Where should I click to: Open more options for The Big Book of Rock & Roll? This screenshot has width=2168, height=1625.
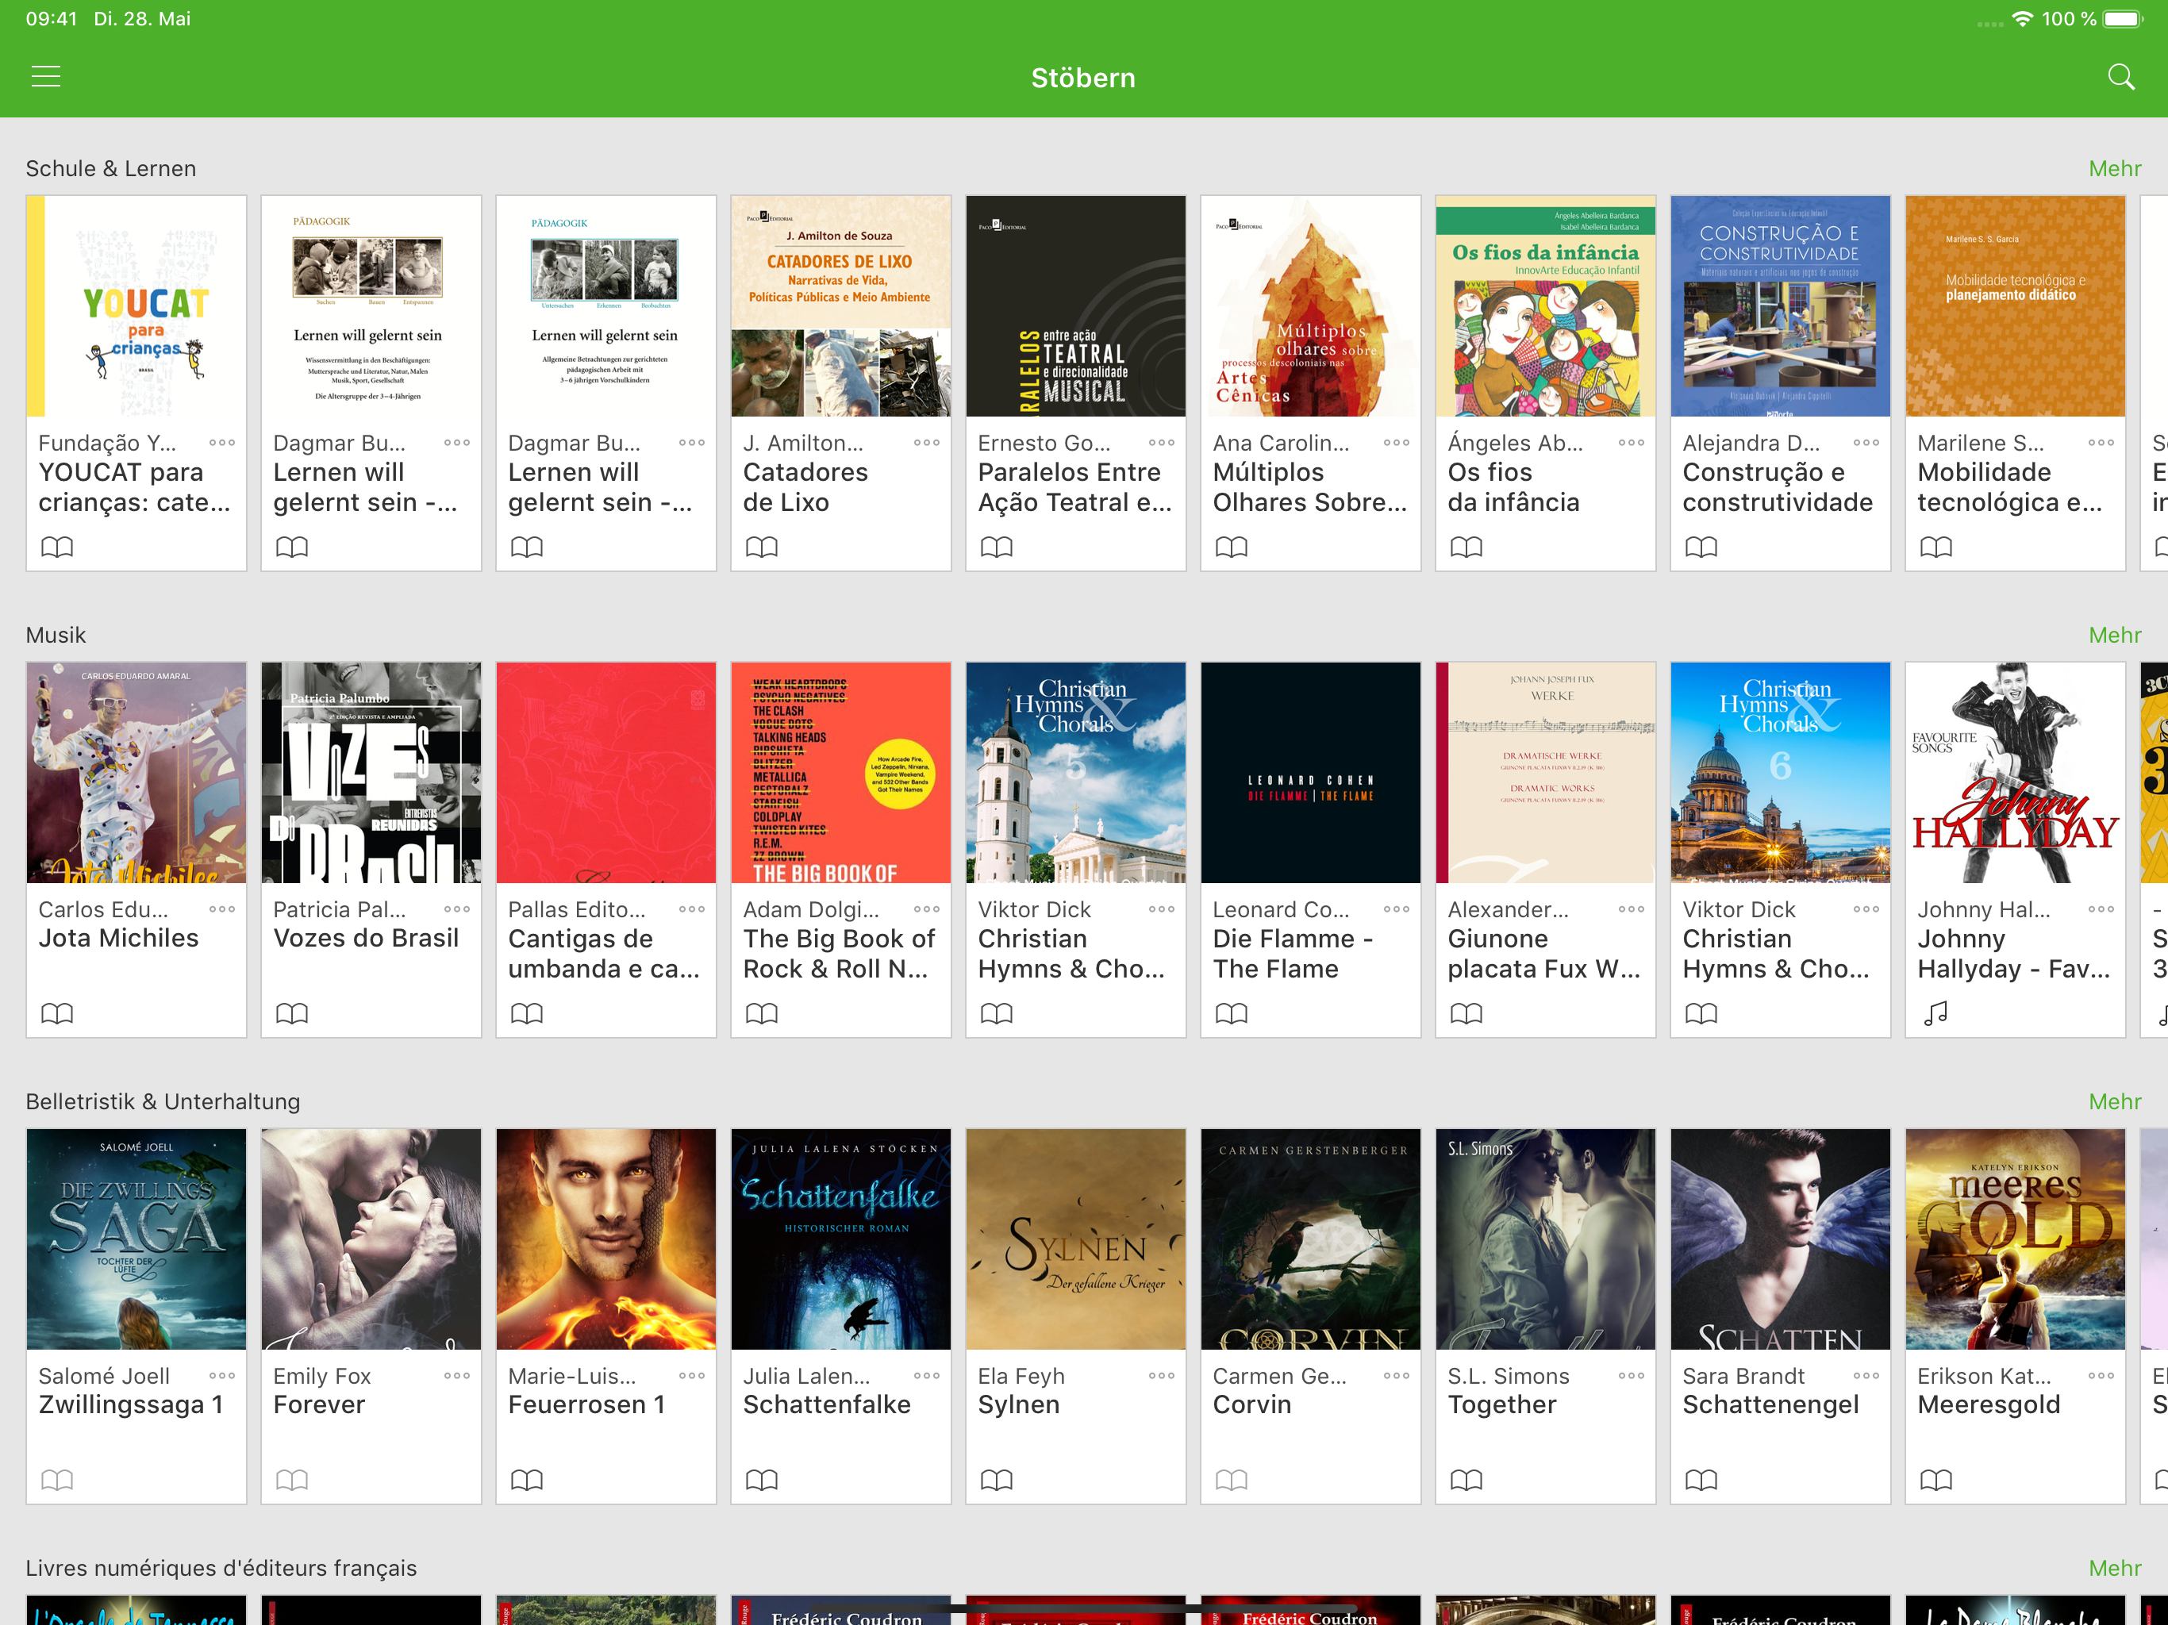coord(926,909)
